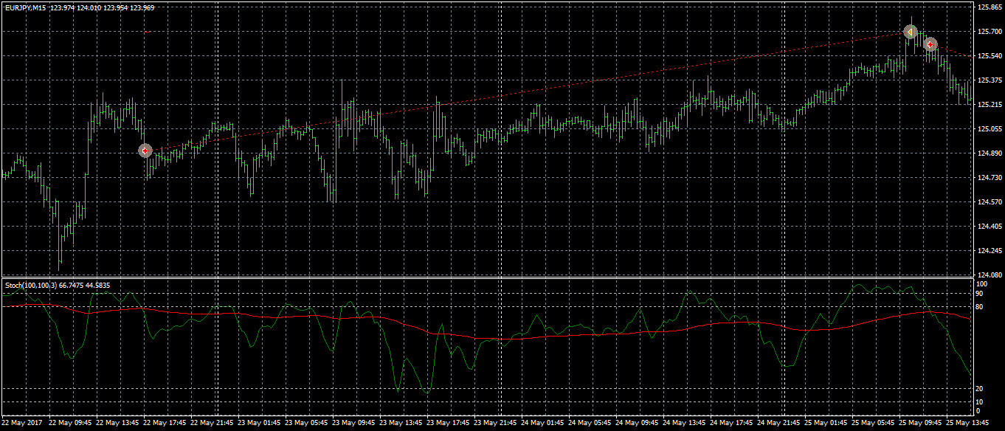This screenshot has height=431, width=1005.
Task: Click the '22 May 09:45' time label
Action: [70, 424]
